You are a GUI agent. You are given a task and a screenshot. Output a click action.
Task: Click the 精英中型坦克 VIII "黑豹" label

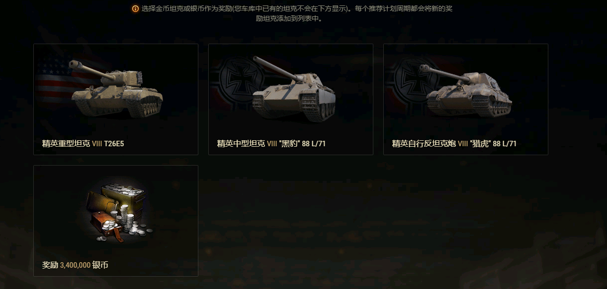[271, 144]
